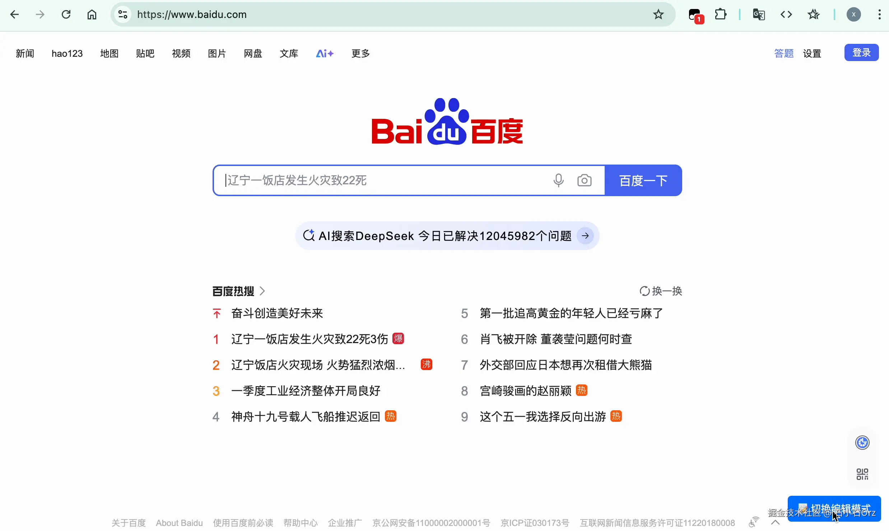The image size is (889, 531).
Task: Open the 网盘 navigation link
Action: 253,54
